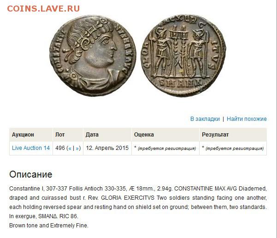This screenshot has height=238, width=277.
Task: Click the Найти похожие link
Action: click(247, 119)
